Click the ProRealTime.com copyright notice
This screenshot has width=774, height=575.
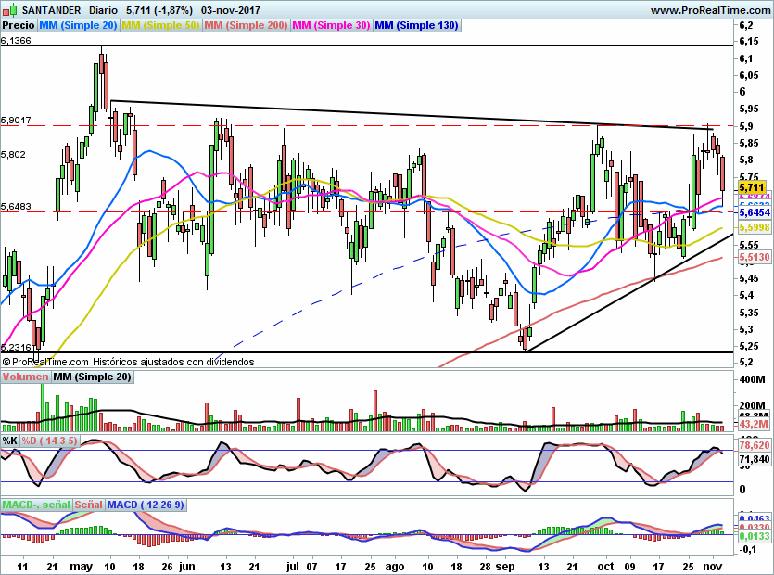128,362
